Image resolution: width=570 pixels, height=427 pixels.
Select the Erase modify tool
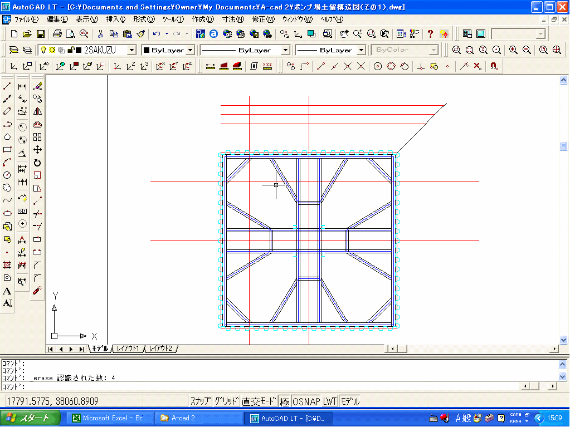coord(37,86)
